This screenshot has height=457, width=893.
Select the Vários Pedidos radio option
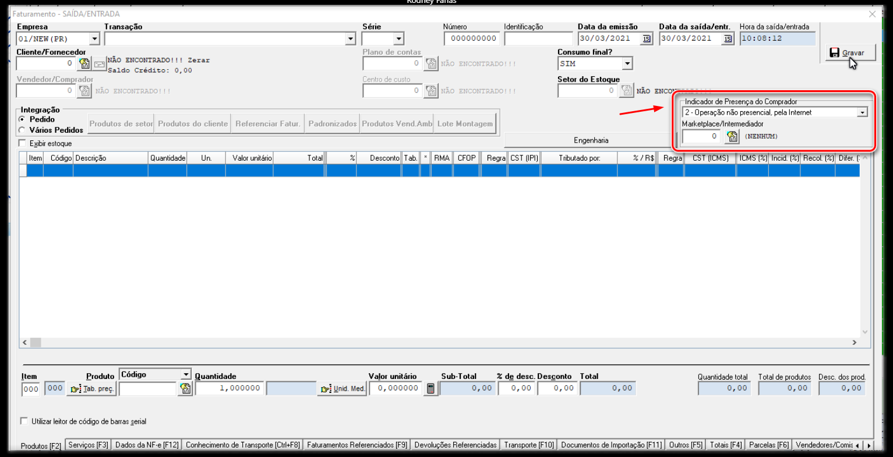(23, 130)
